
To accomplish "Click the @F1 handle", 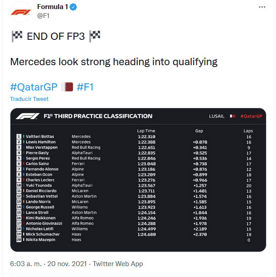I will click(x=43, y=16).
